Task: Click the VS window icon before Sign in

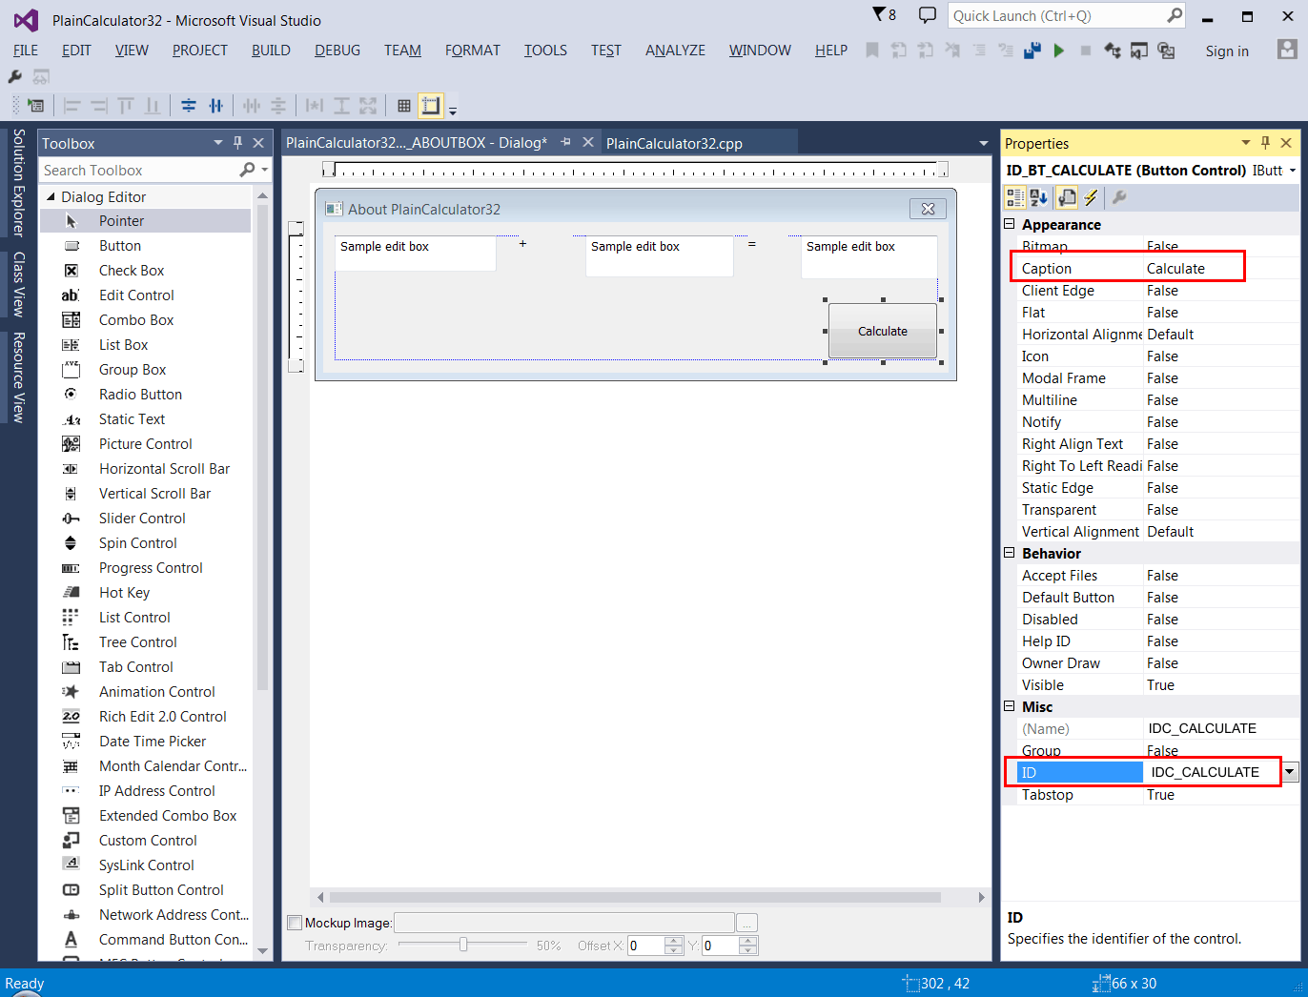Action: pos(1139,51)
